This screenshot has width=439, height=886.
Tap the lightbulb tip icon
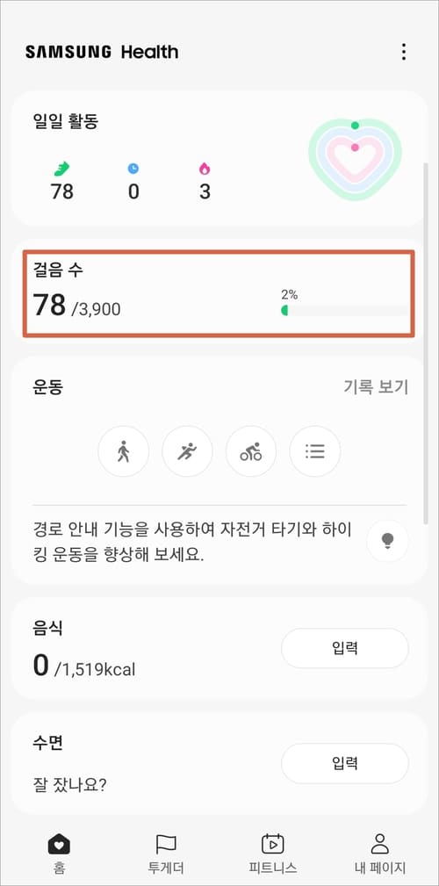click(x=387, y=541)
